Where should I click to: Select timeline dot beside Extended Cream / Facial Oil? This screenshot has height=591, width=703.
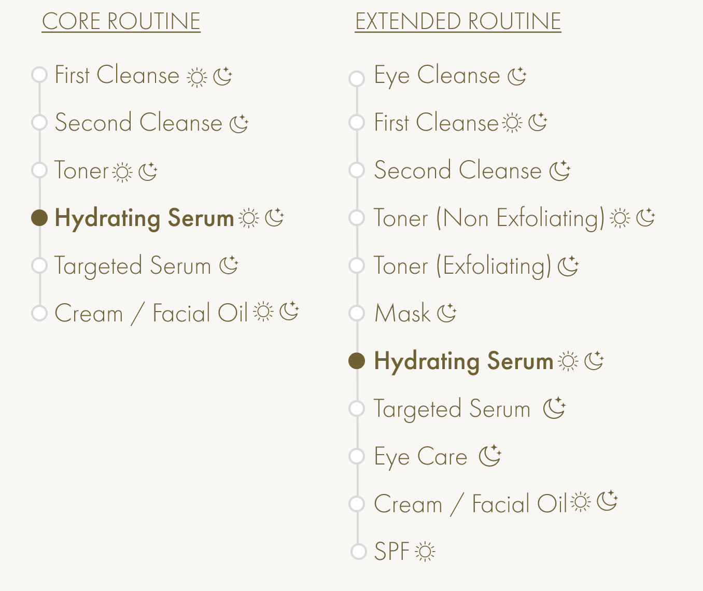pyautogui.click(x=357, y=503)
